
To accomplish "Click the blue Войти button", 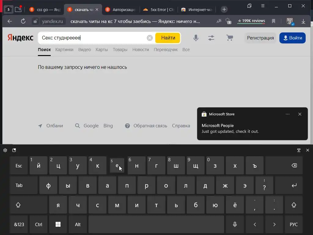I will pos(293,38).
